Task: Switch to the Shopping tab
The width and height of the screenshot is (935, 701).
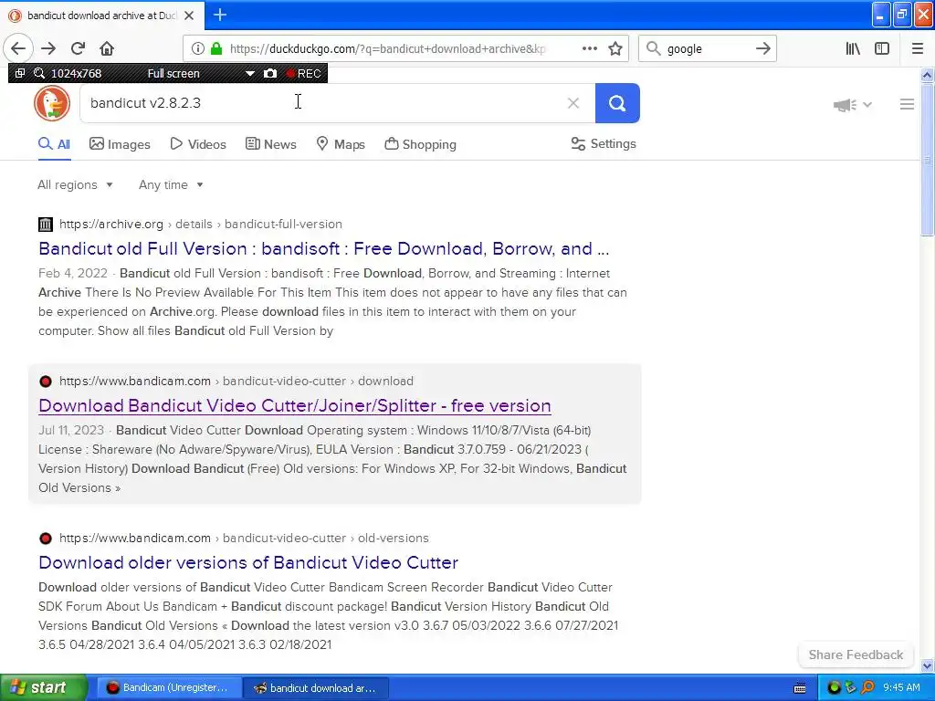Action: 420,144
